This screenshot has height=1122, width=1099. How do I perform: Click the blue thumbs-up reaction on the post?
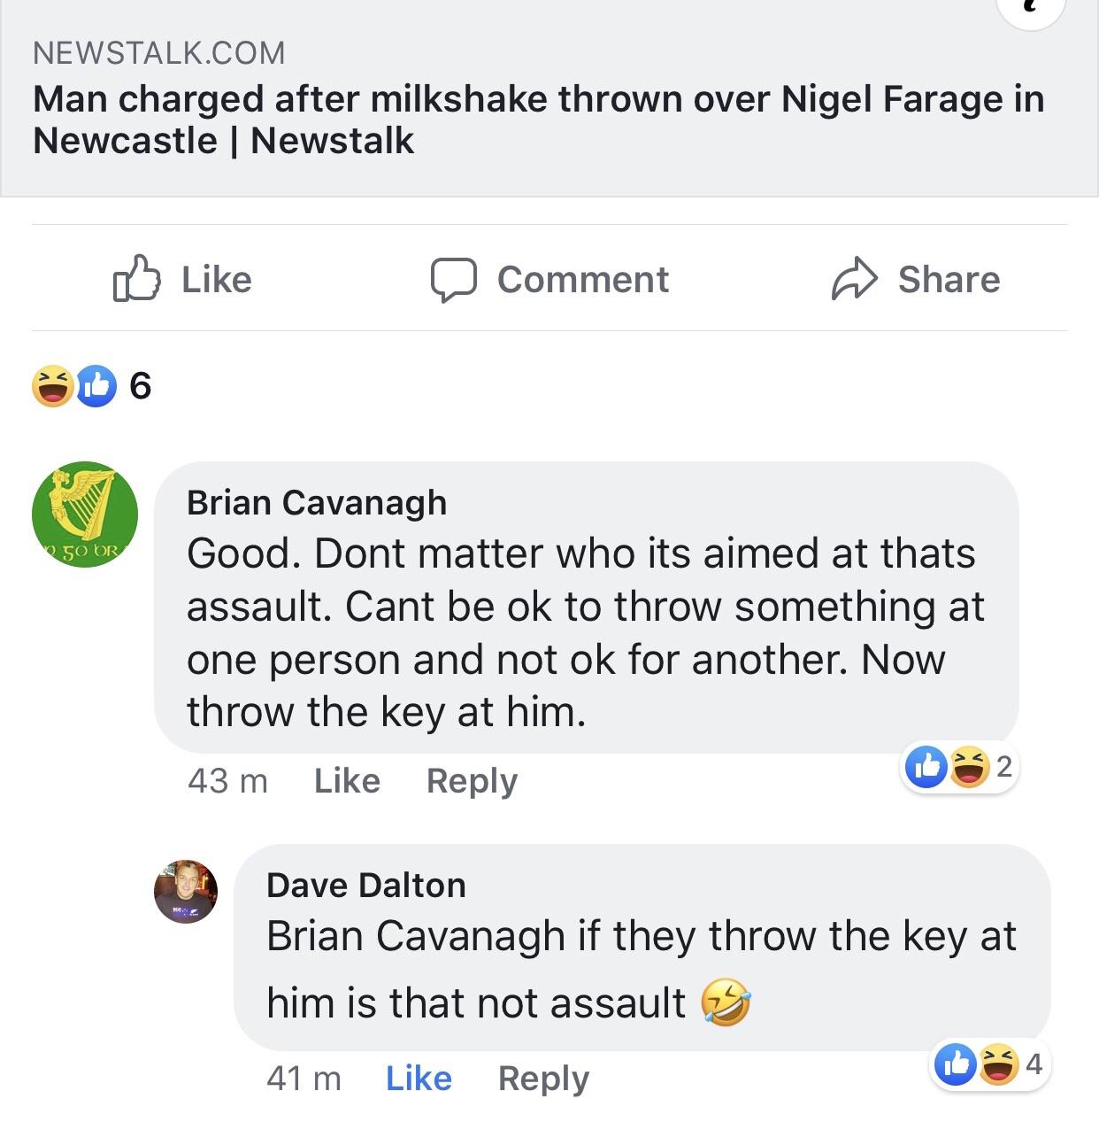click(x=96, y=384)
